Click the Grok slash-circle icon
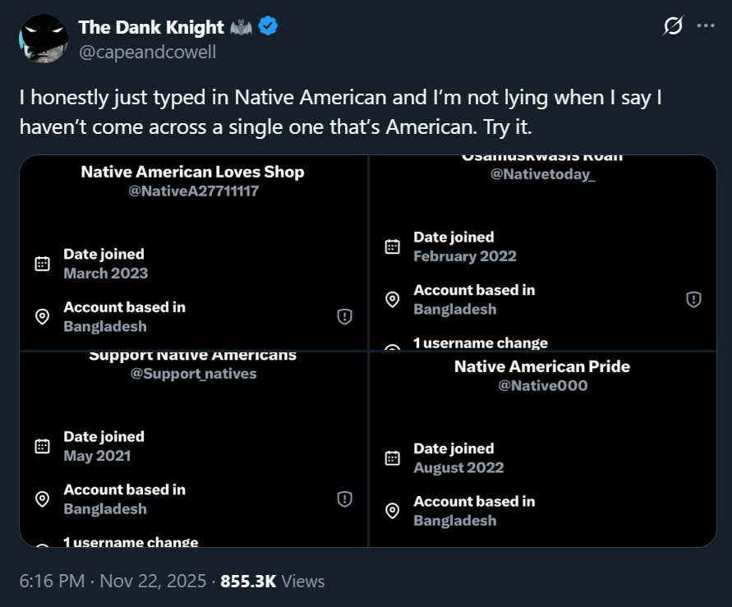 click(672, 27)
